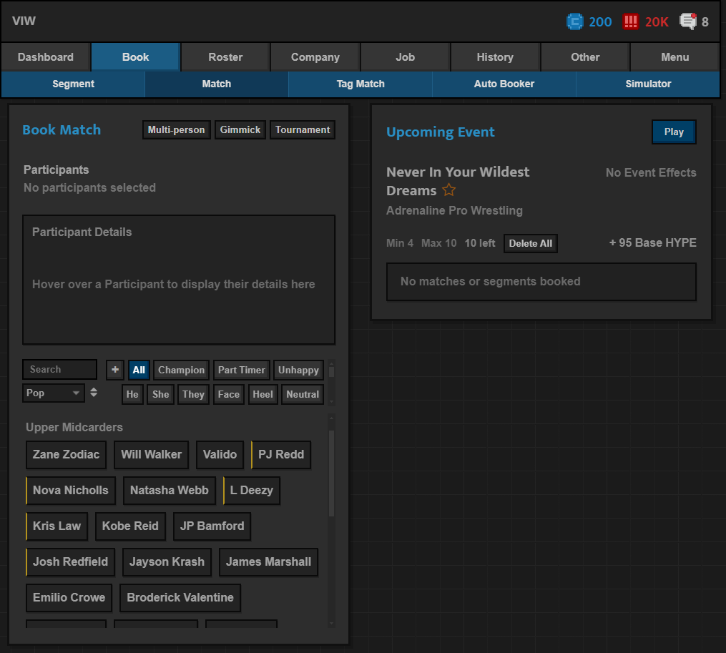Select wrestler Zane Zodiac
The image size is (726, 653).
tap(67, 454)
